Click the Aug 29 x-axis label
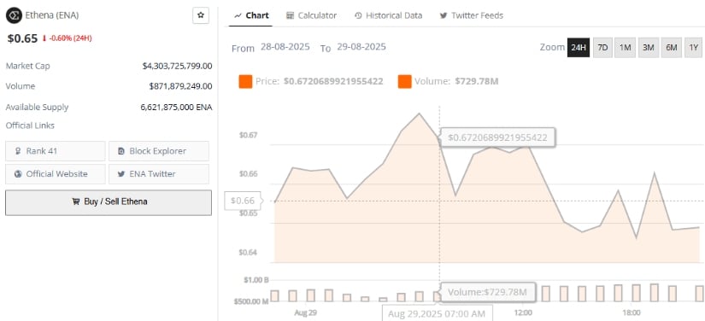This screenshot has width=705, height=321. click(305, 313)
